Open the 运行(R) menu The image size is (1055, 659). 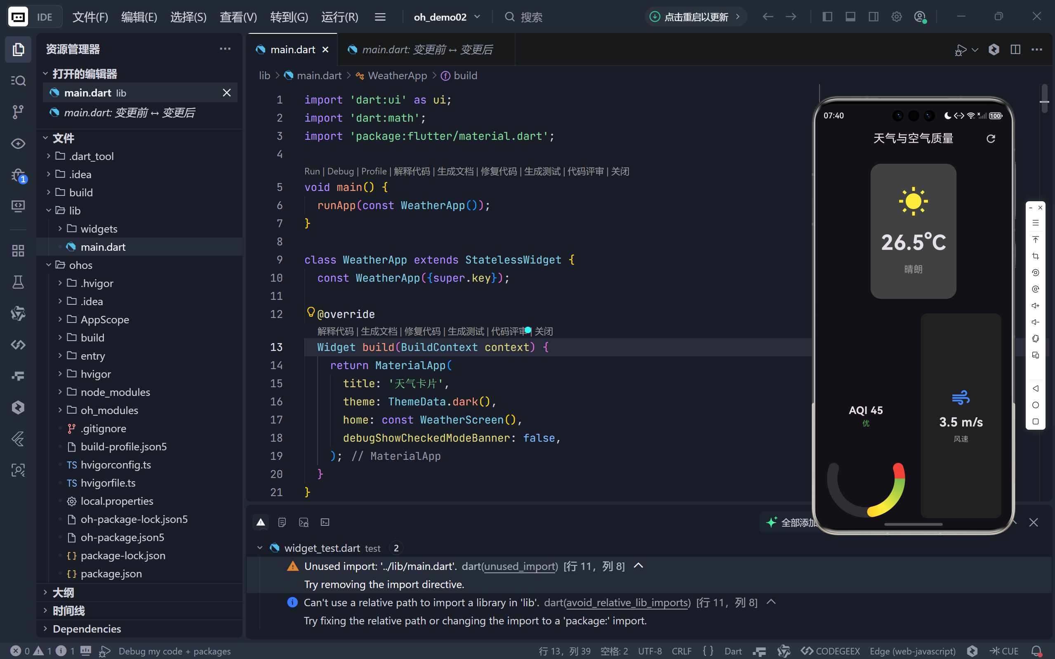[x=339, y=17]
